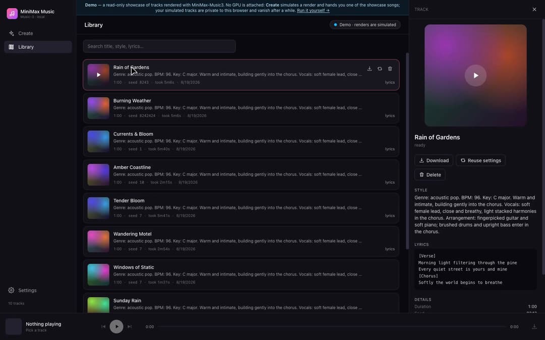The image size is (545, 340).
Task: Select the Amber Coastline track
Action: 241,175
